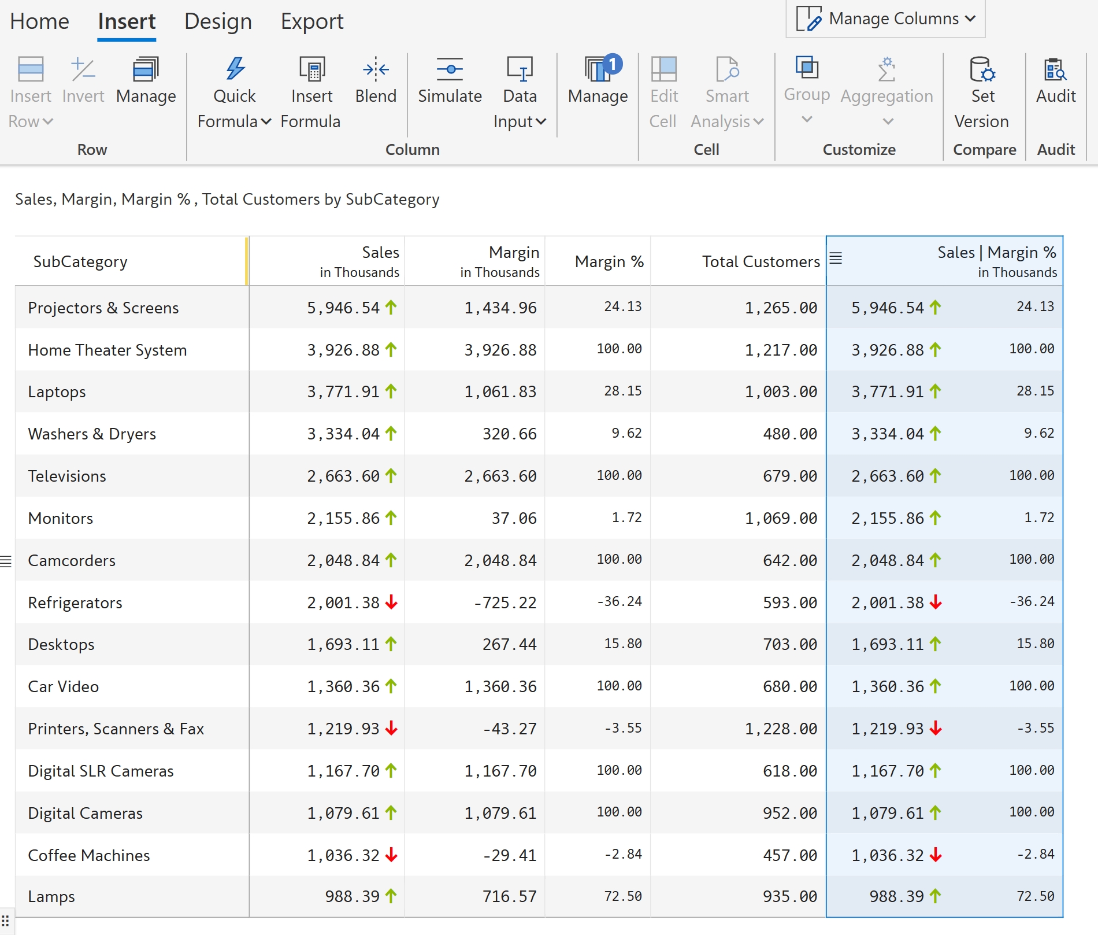This screenshot has width=1098, height=935.
Task: Click the Refrigerators row label
Action: click(x=75, y=603)
